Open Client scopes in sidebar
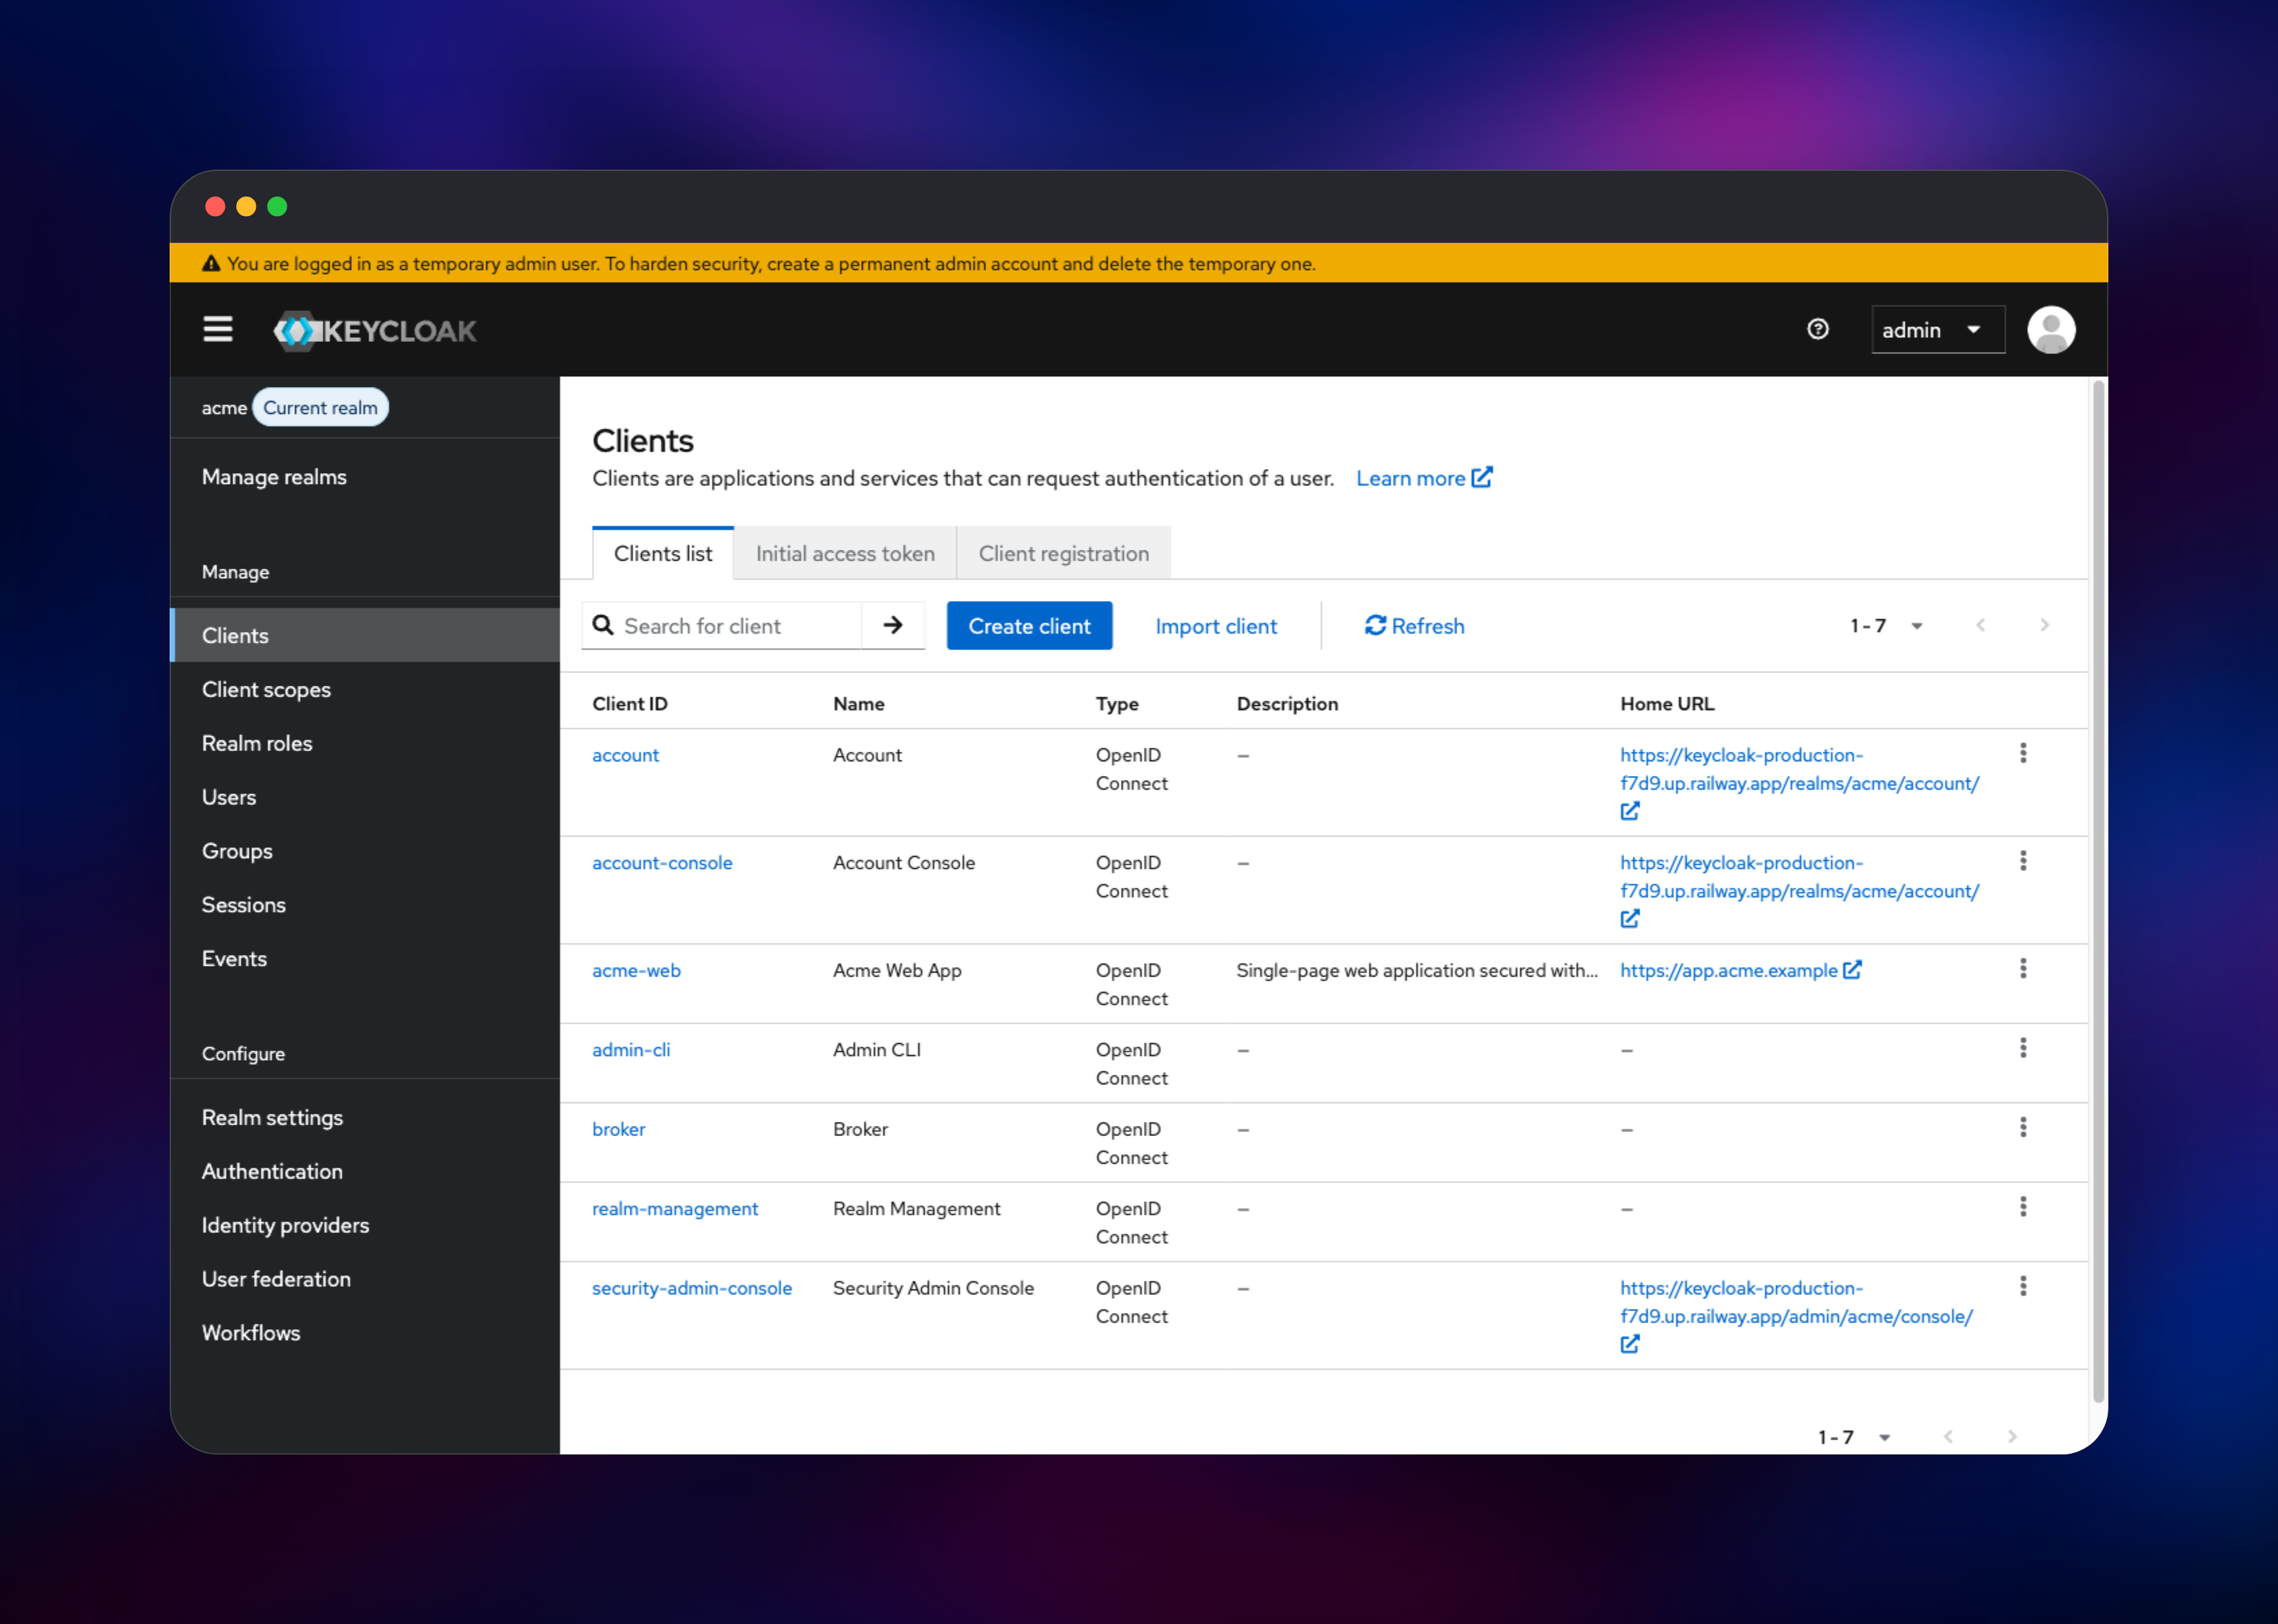Image resolution: width=2278 pixels, height=1624 pixels. click(364, 689)
